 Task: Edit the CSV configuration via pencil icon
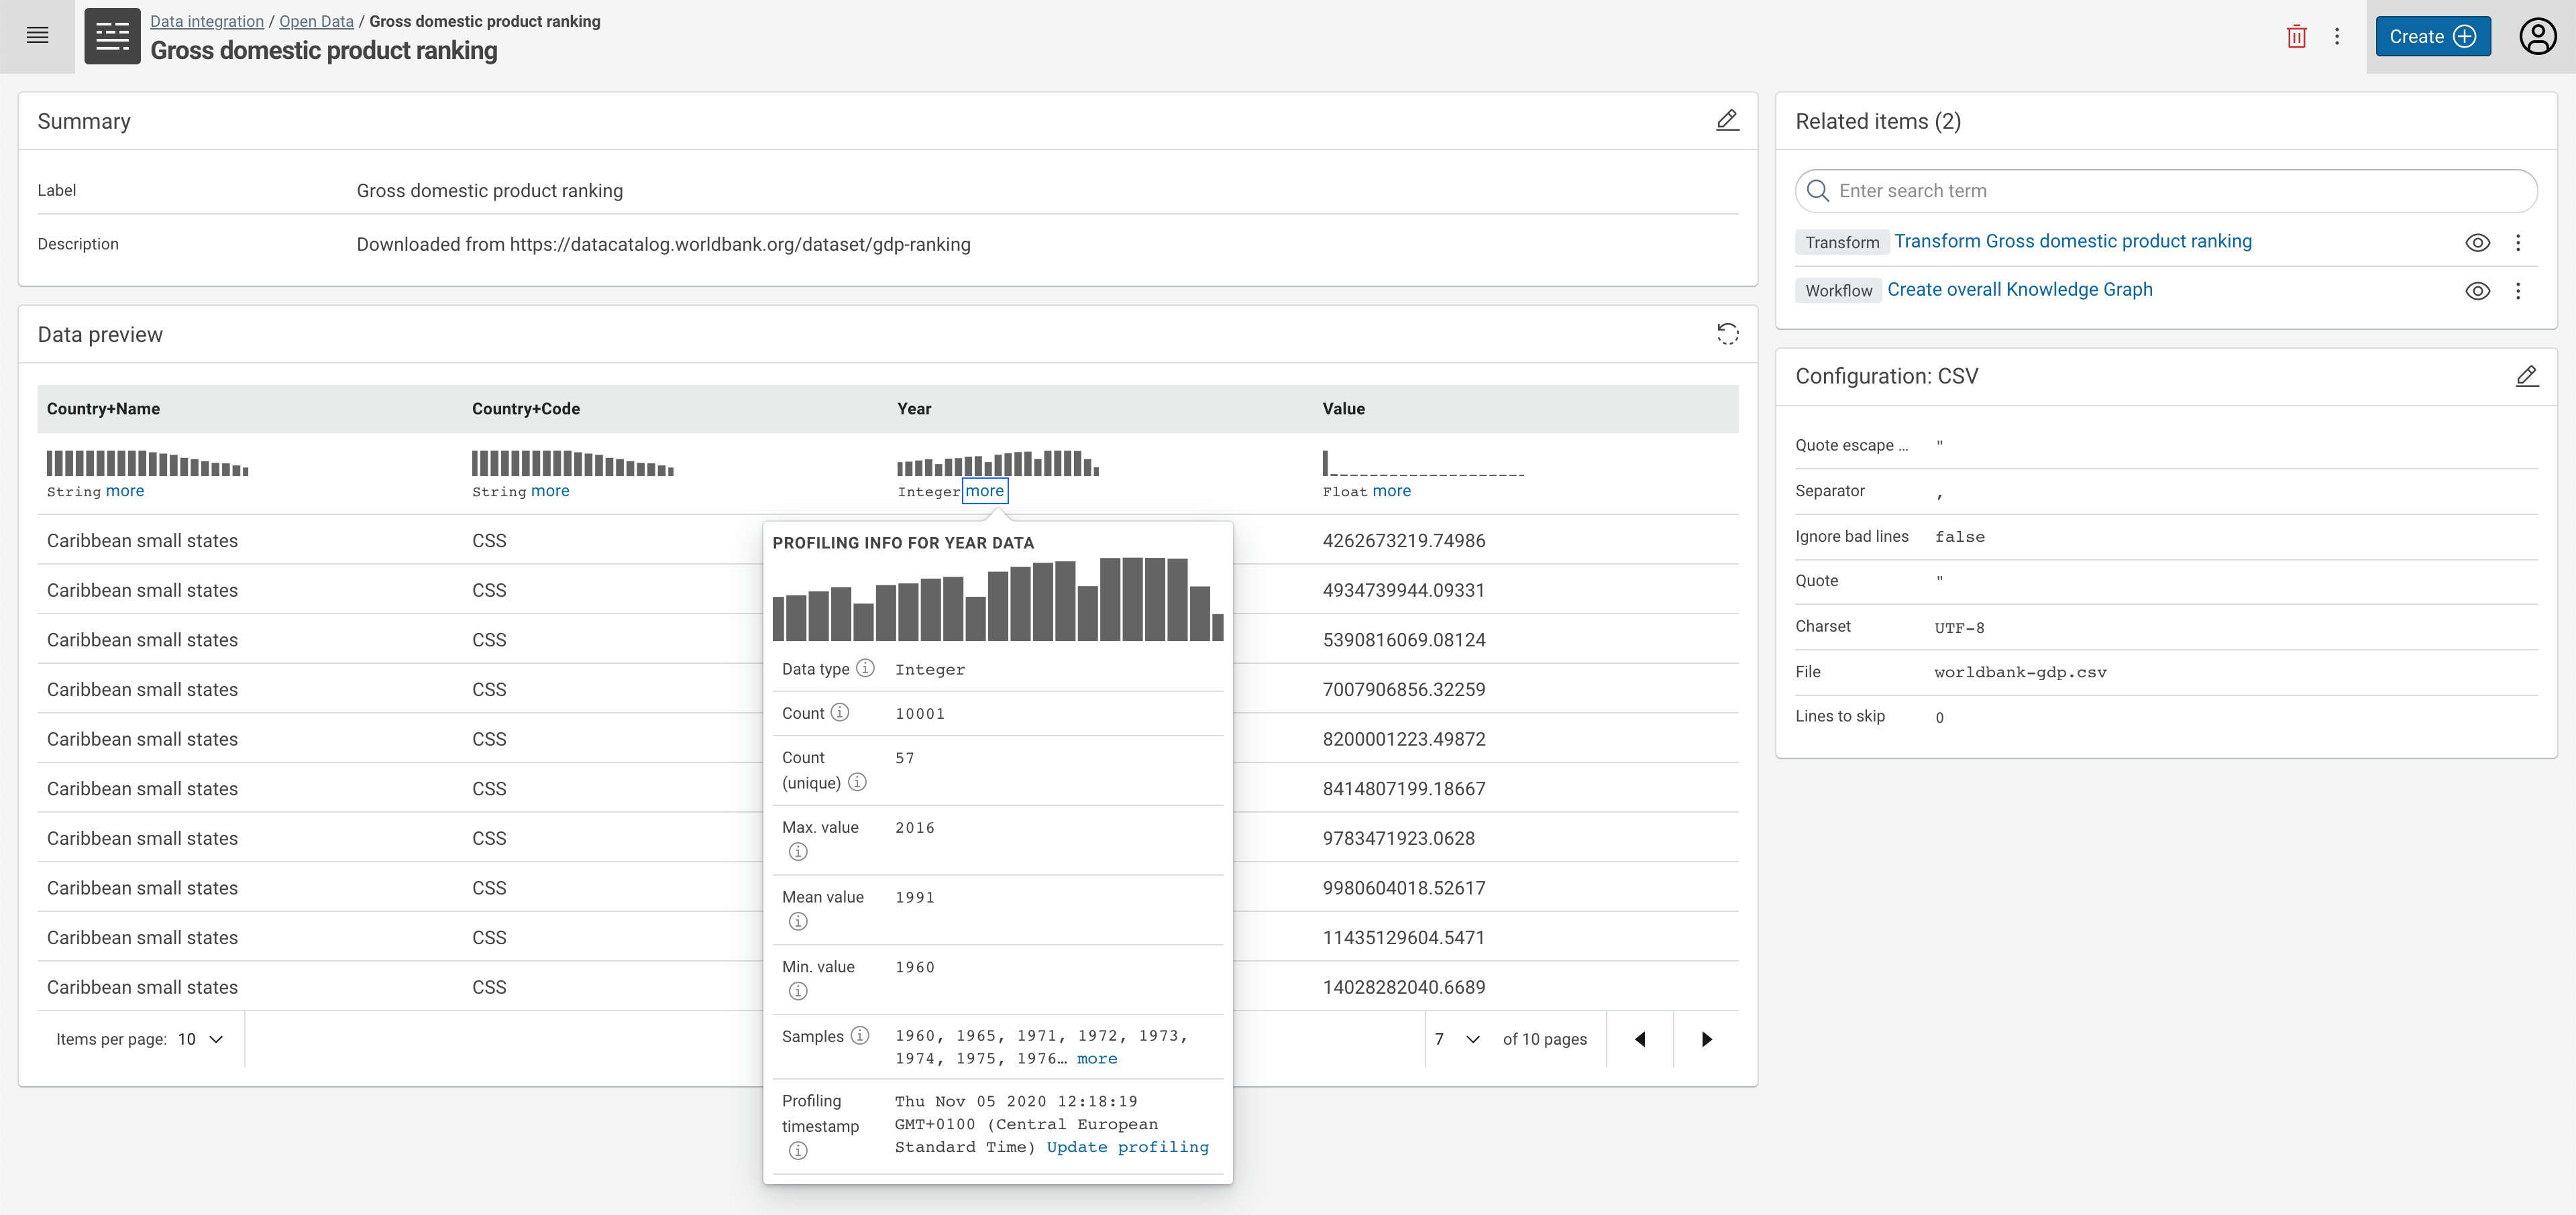coord(2528,375)
